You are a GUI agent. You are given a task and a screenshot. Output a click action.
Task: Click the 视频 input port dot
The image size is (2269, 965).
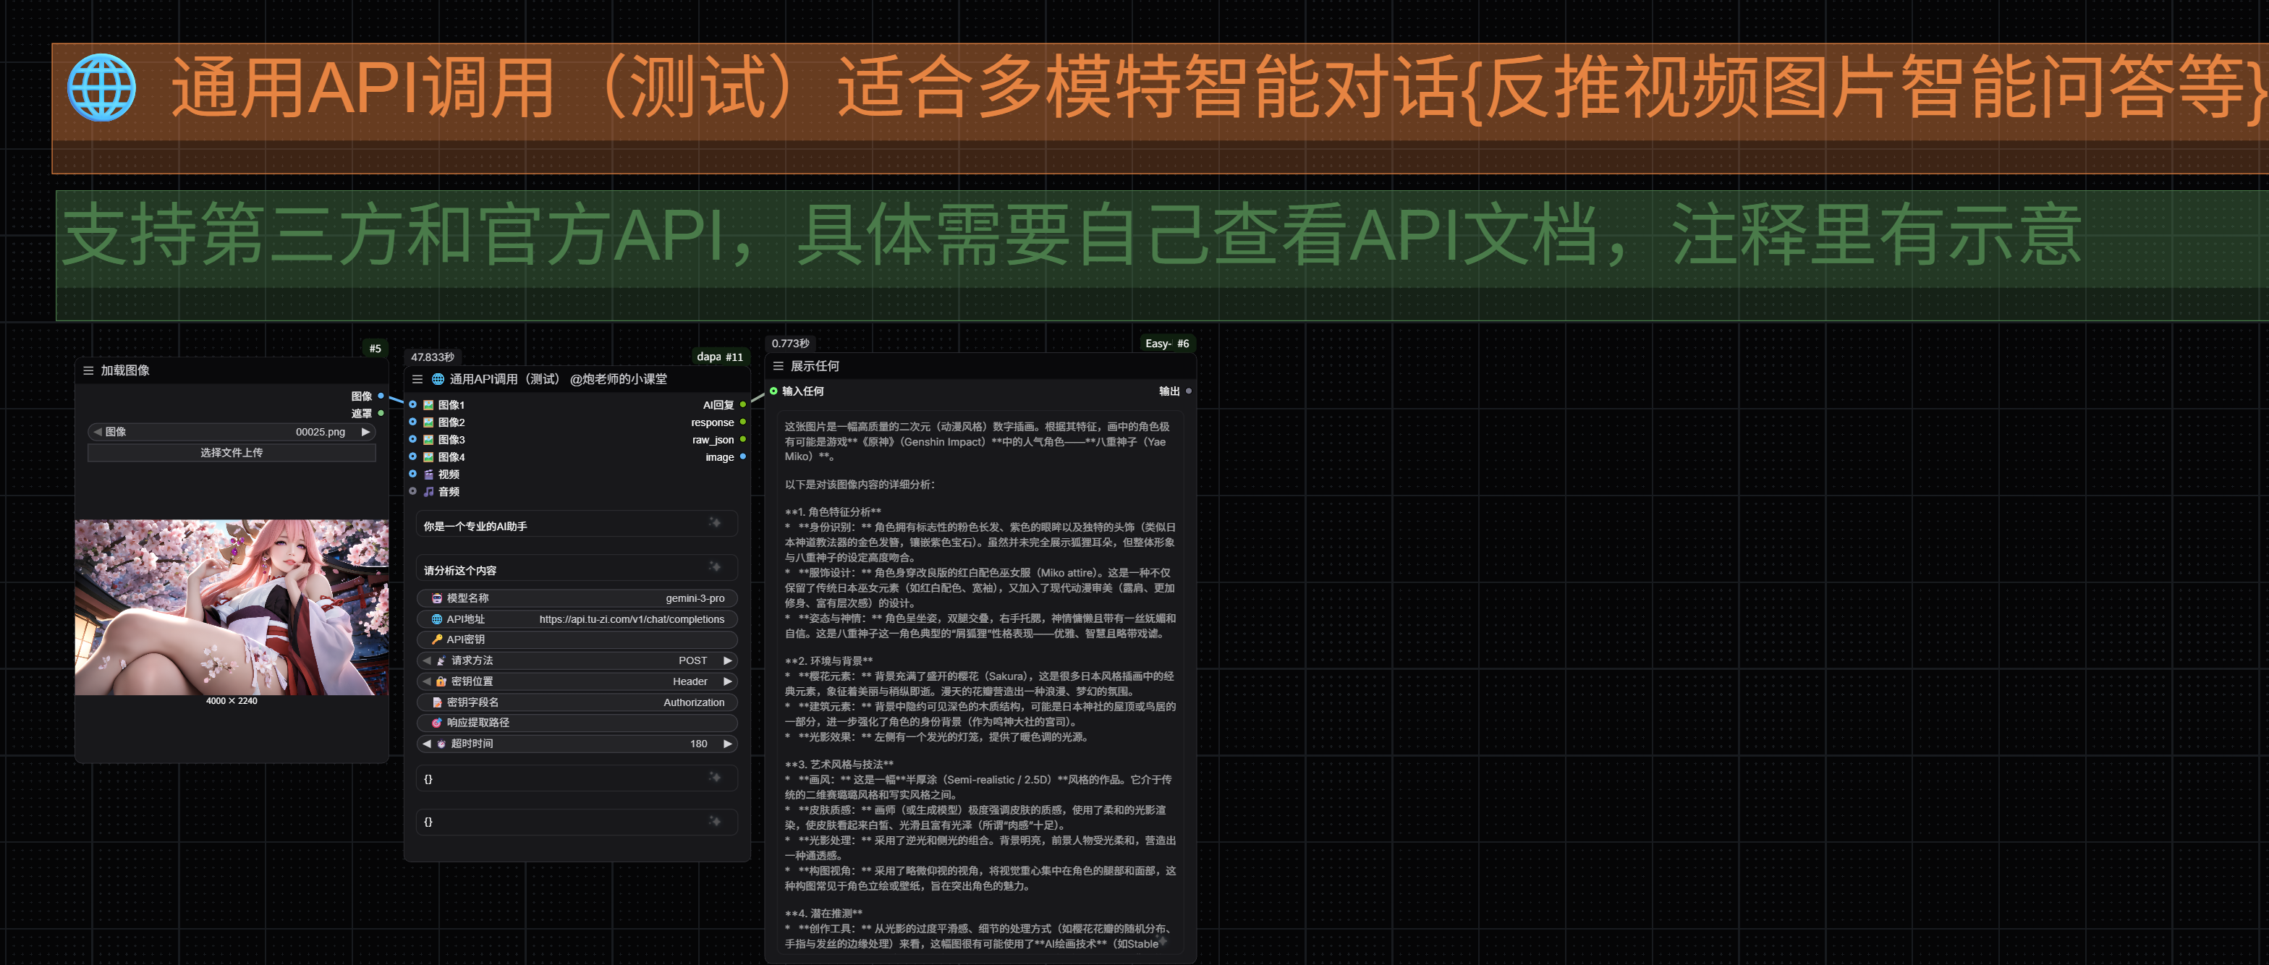412,475
